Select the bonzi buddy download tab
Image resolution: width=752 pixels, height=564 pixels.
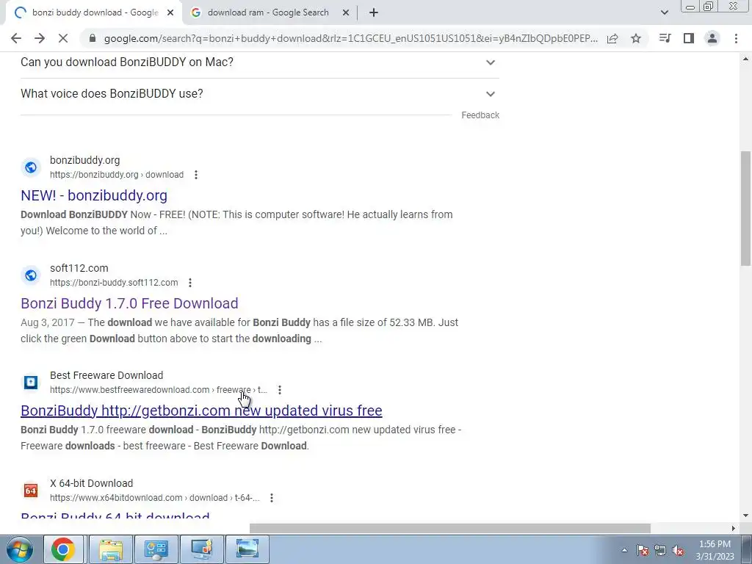pyautogui.click(x=95, y=13)
